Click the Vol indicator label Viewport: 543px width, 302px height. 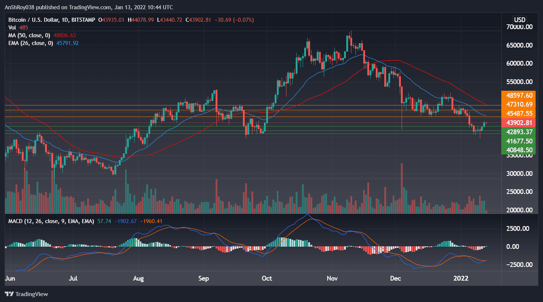click(12, 28)
